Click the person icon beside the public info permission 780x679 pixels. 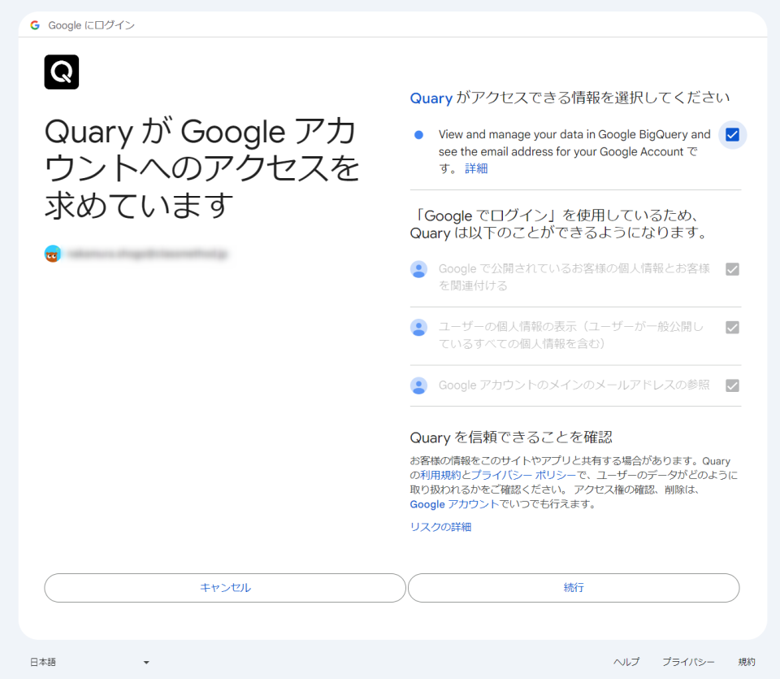pos(418,269)
